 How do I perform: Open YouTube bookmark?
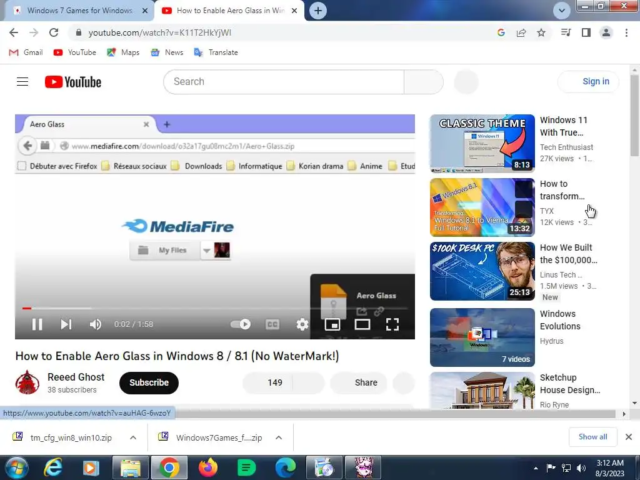pyautogui.click(x=75, y=52)
